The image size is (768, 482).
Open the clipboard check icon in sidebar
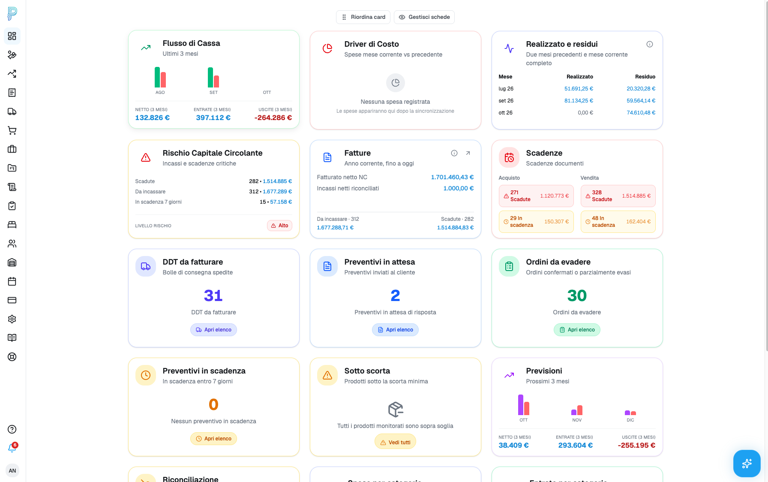pos(12,206)
